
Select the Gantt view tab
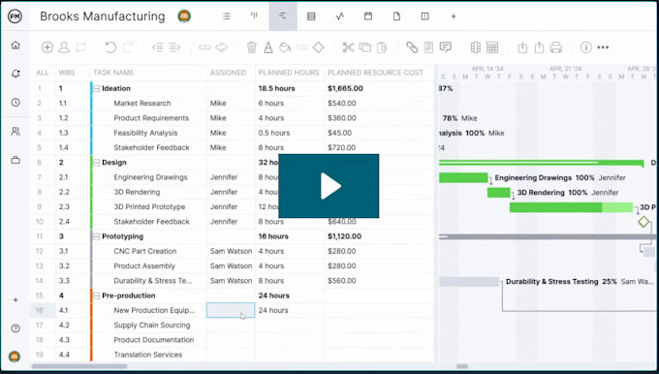pos(282,16)
